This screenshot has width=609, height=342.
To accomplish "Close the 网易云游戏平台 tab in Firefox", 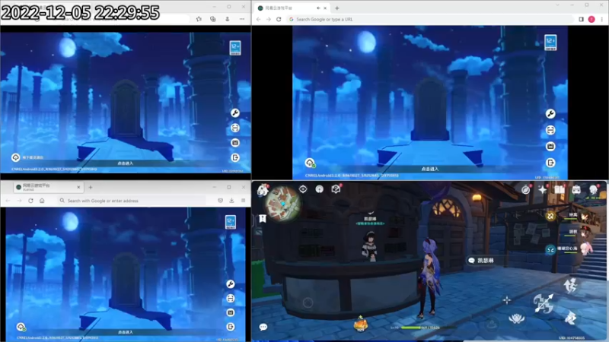I will [78, 187].
